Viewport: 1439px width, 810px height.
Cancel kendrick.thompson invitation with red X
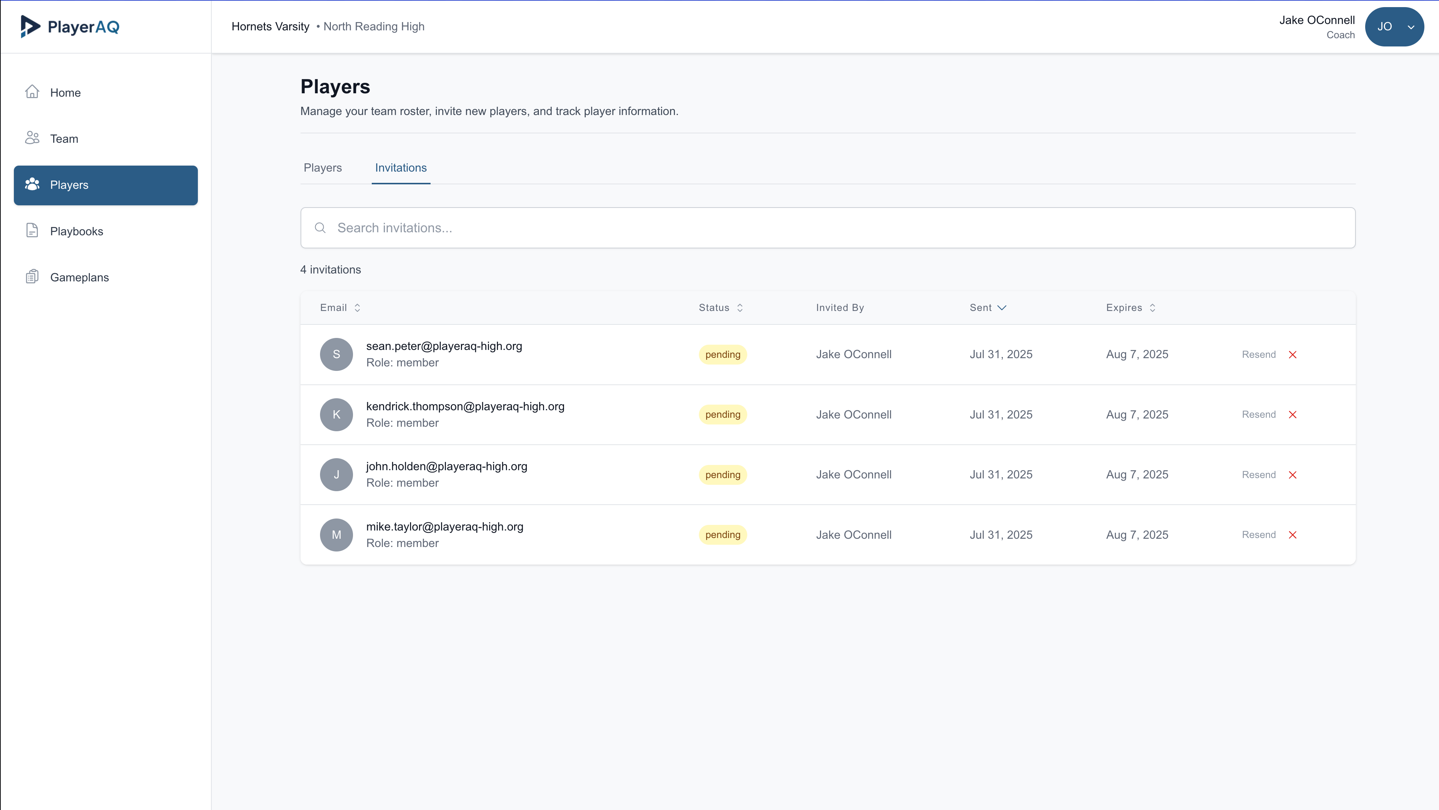(1292, 414)
